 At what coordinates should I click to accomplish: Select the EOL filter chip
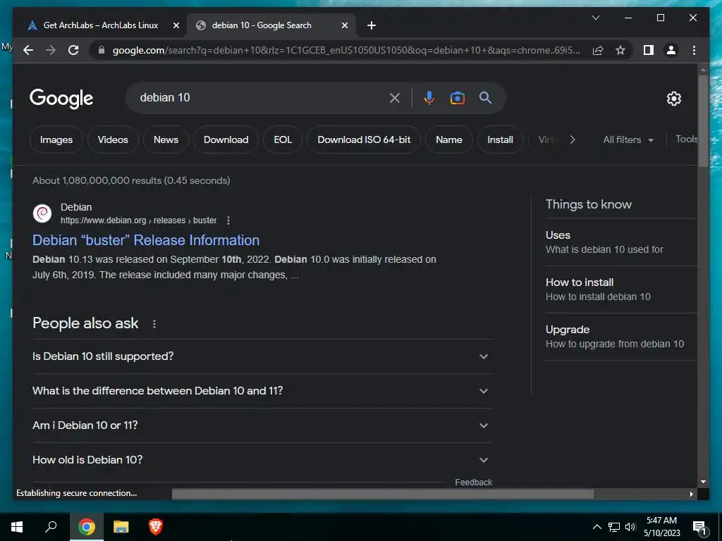pyautogui.click(x=283, y=139)
